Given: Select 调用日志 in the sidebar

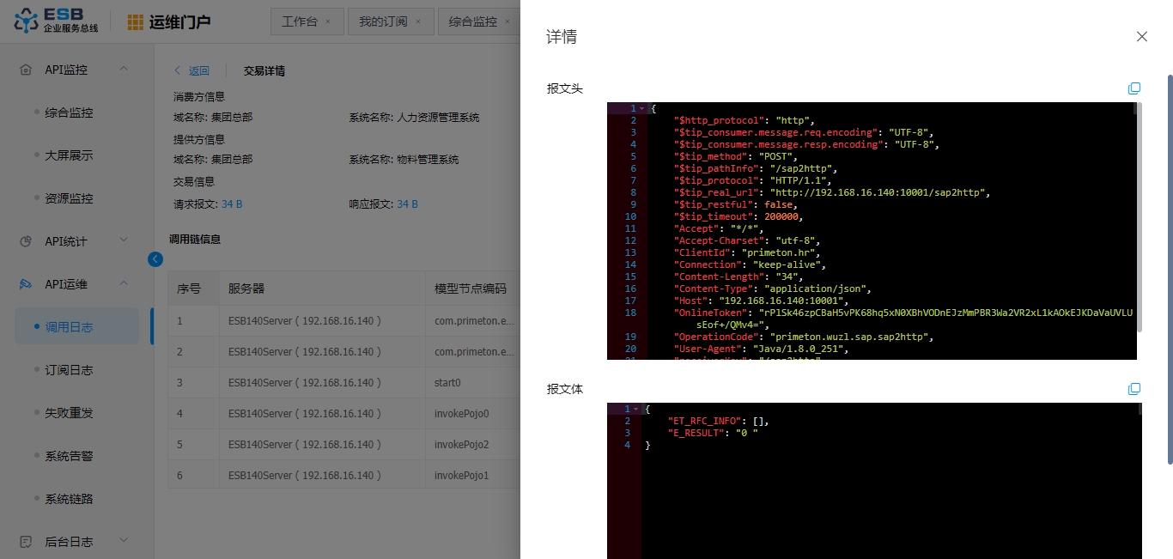Looking at the screenshot, I should tap(76, 327).
